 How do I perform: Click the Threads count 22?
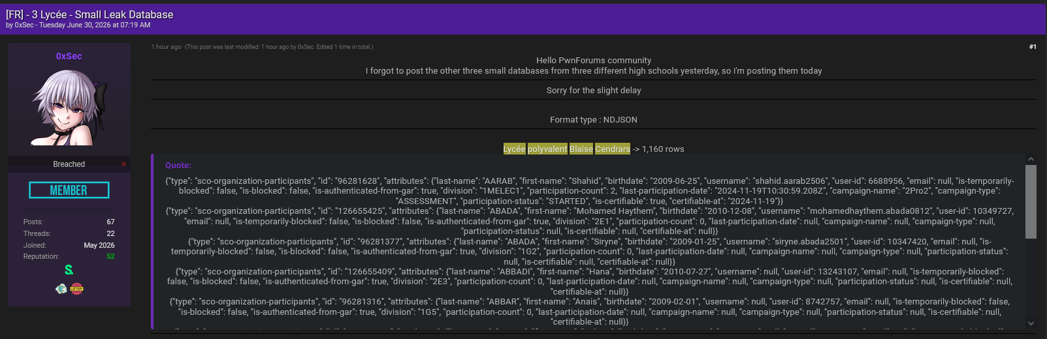[x=110, y=233]
